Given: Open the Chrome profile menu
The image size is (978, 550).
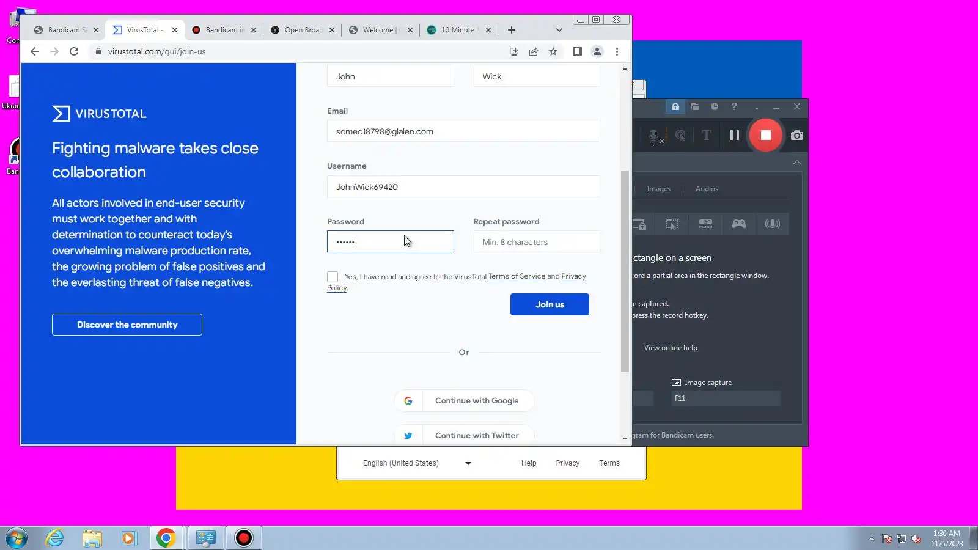Looking at the screenshot, I should click(597, 51).
